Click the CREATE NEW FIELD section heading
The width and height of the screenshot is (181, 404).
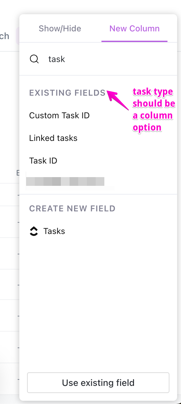(72, 208)
